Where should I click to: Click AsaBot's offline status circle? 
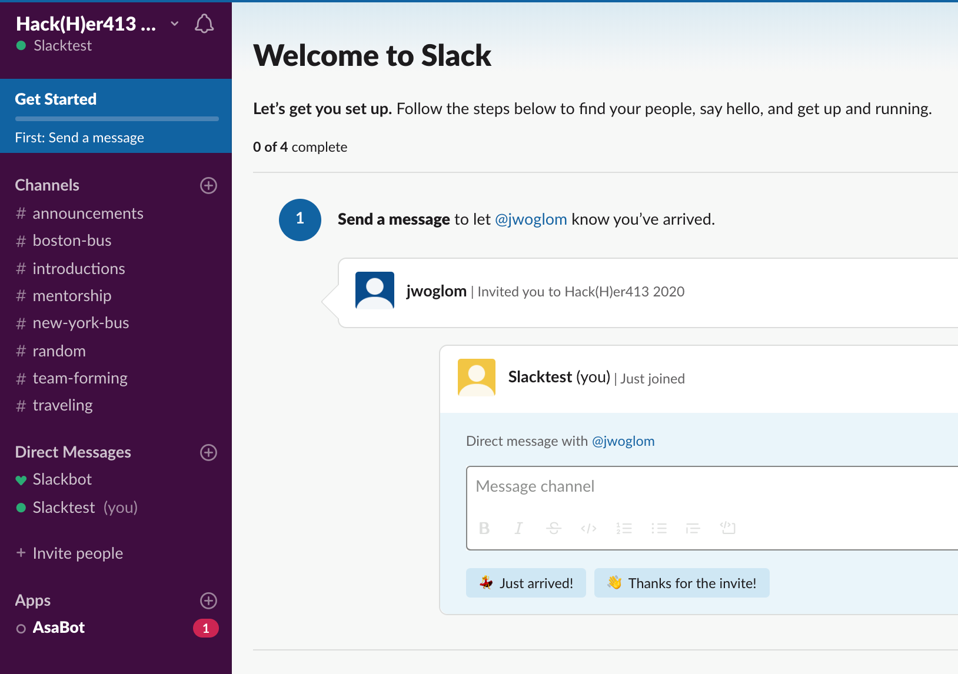coord(21,629)
